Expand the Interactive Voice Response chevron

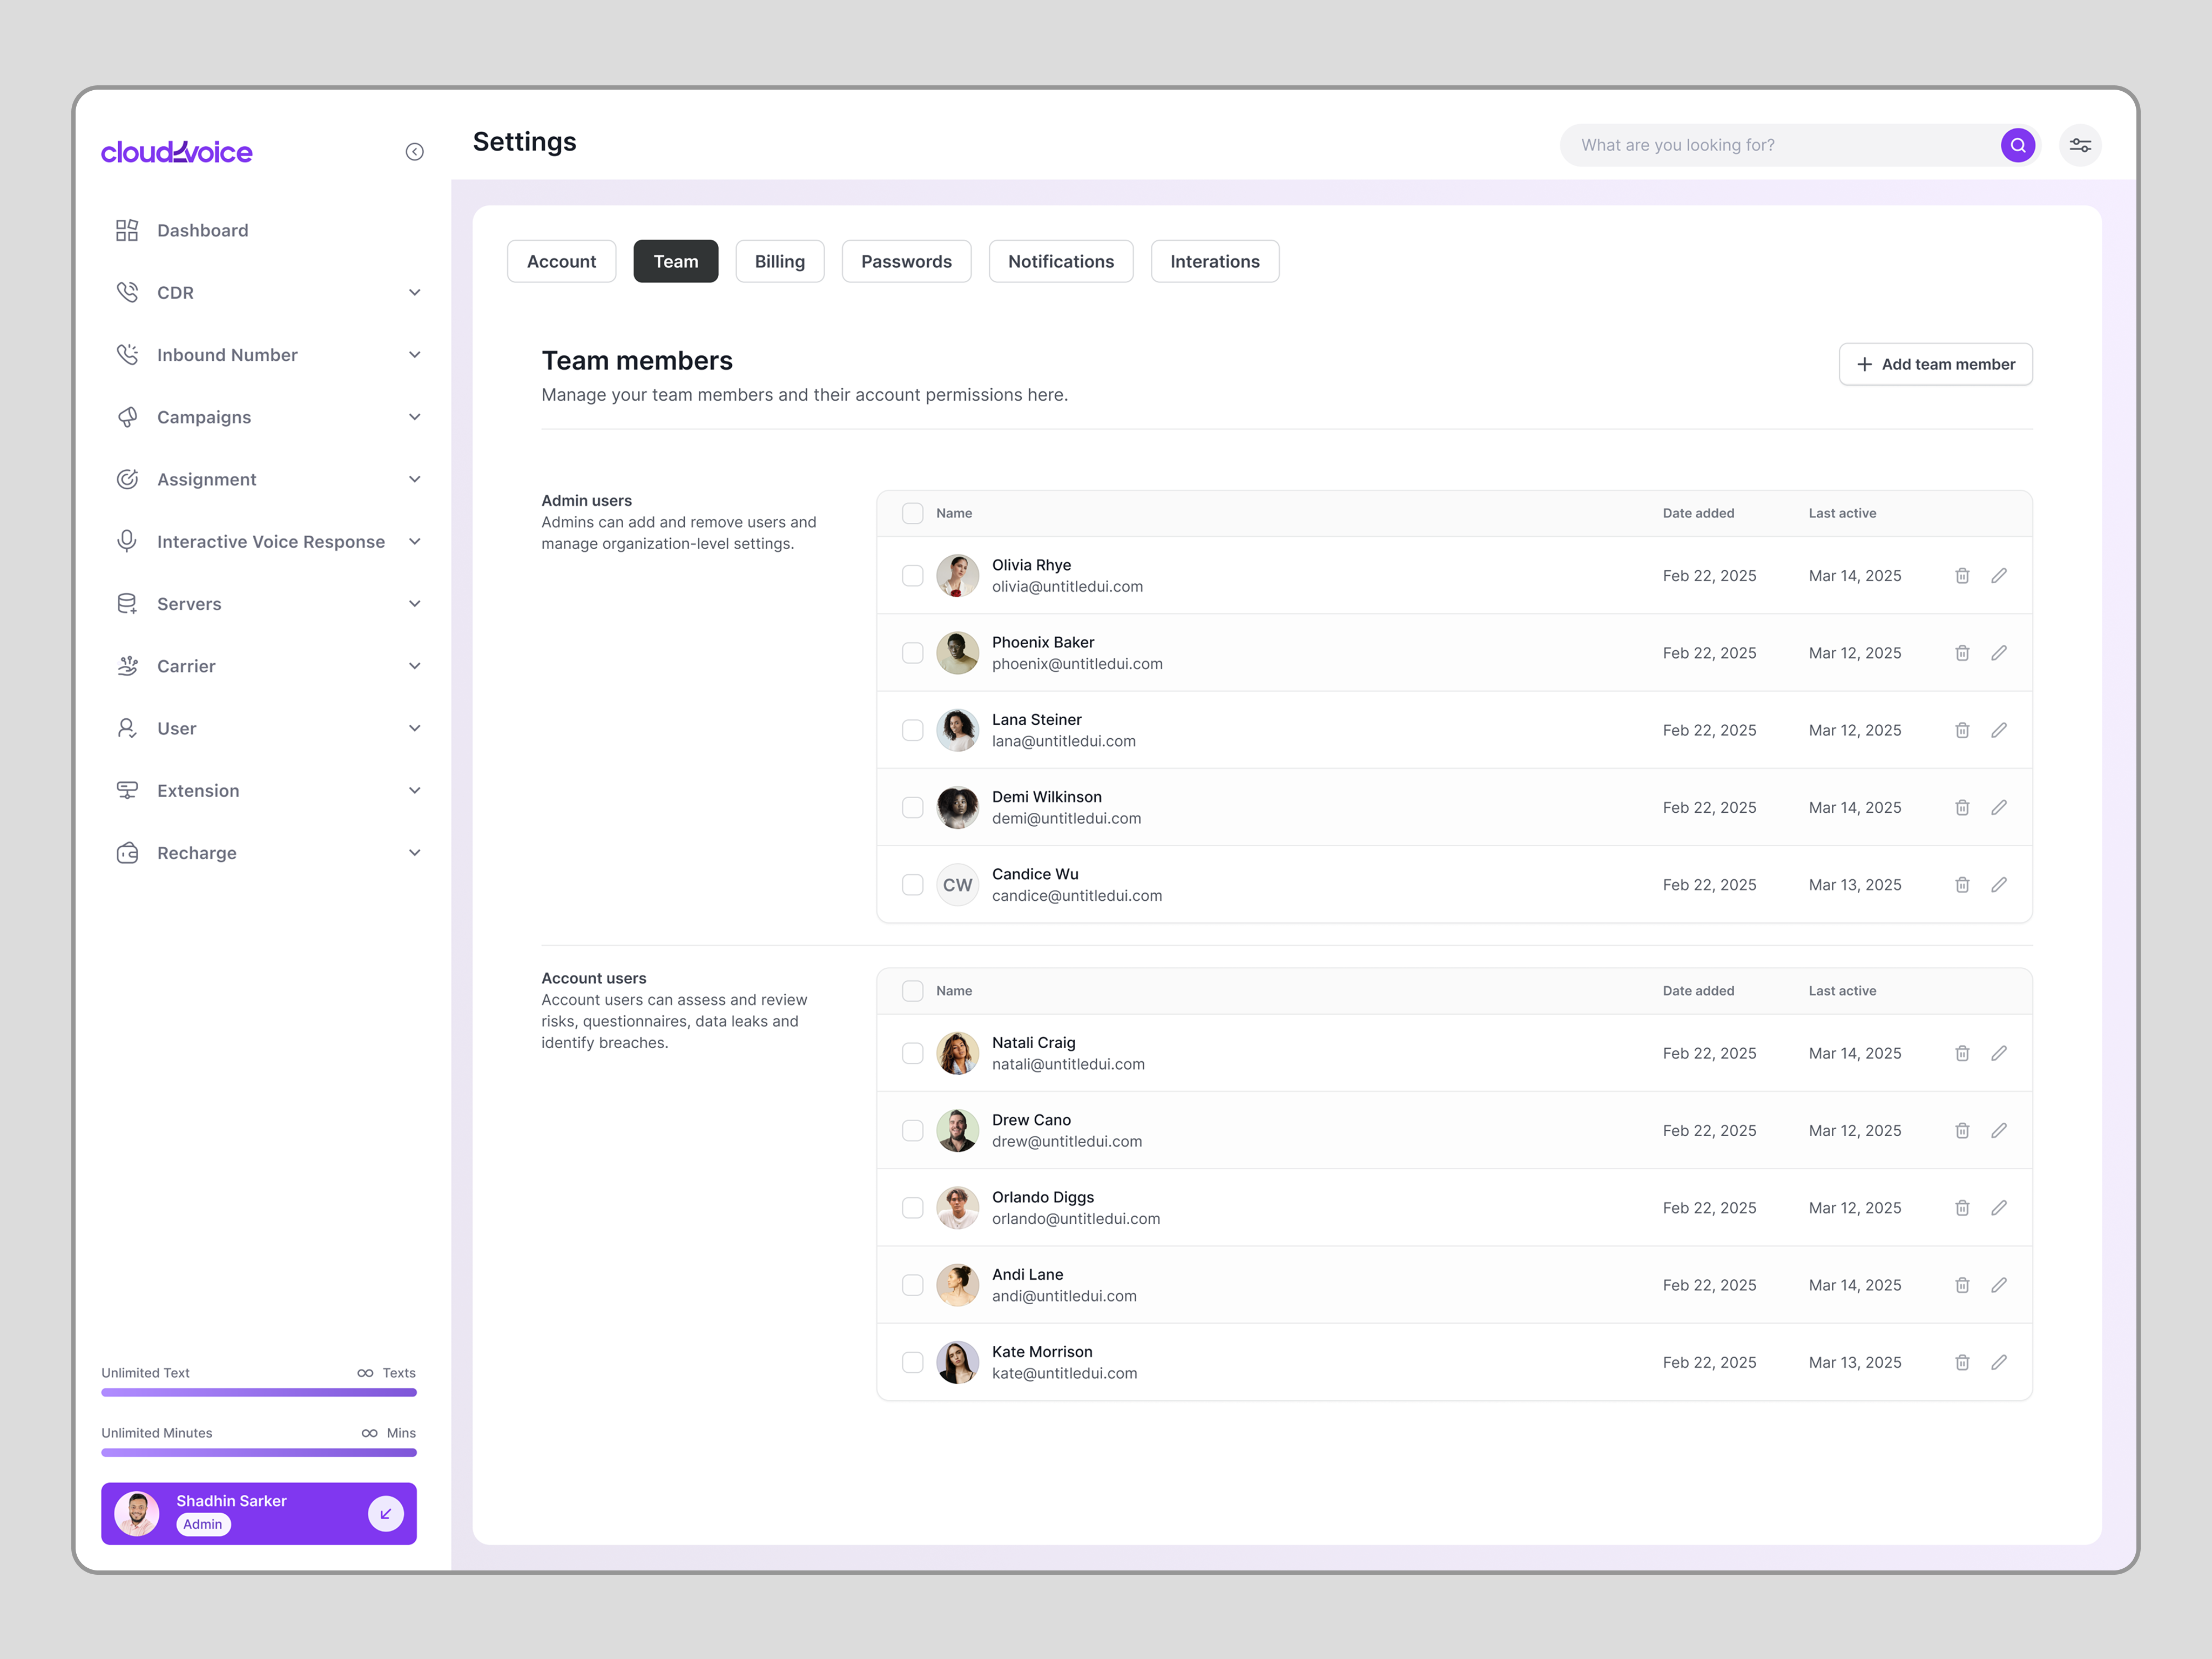[414, 542]
